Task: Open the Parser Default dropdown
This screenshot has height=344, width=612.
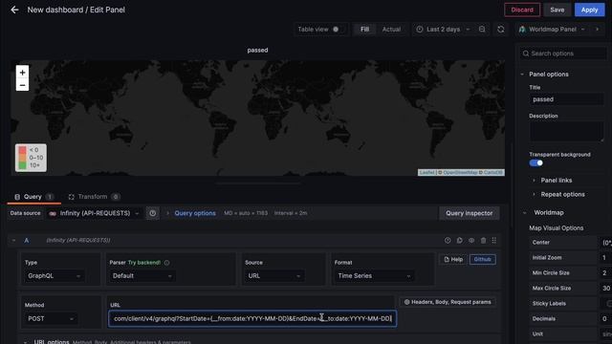Action: click(x=142, y=276)
